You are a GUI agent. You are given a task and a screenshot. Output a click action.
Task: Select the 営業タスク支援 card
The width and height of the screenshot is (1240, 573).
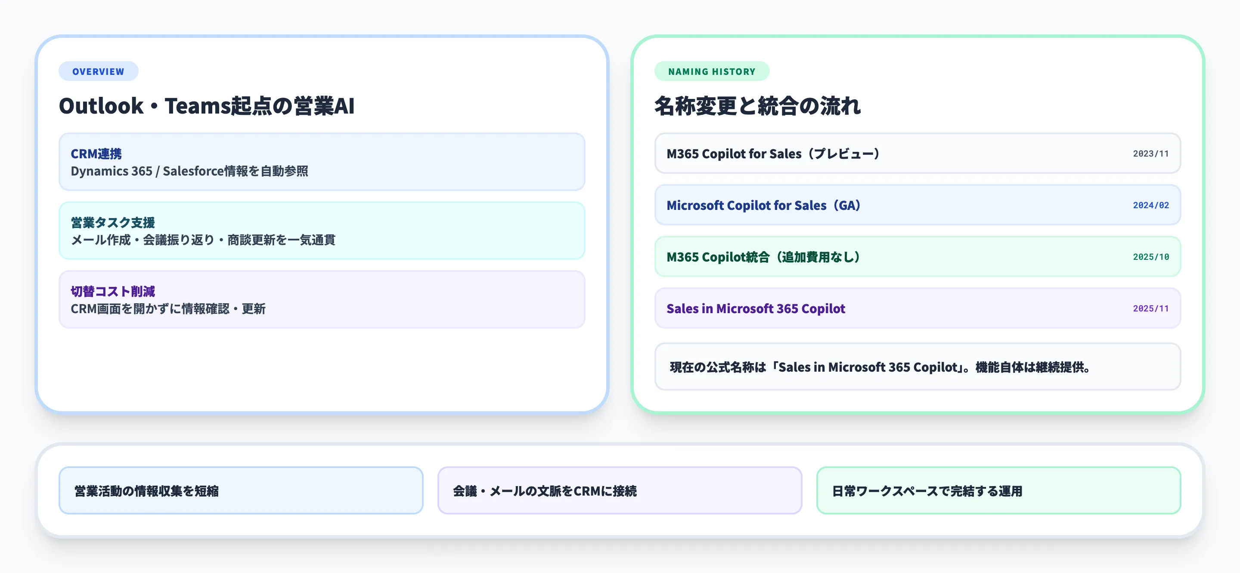(x=321, y=231)
